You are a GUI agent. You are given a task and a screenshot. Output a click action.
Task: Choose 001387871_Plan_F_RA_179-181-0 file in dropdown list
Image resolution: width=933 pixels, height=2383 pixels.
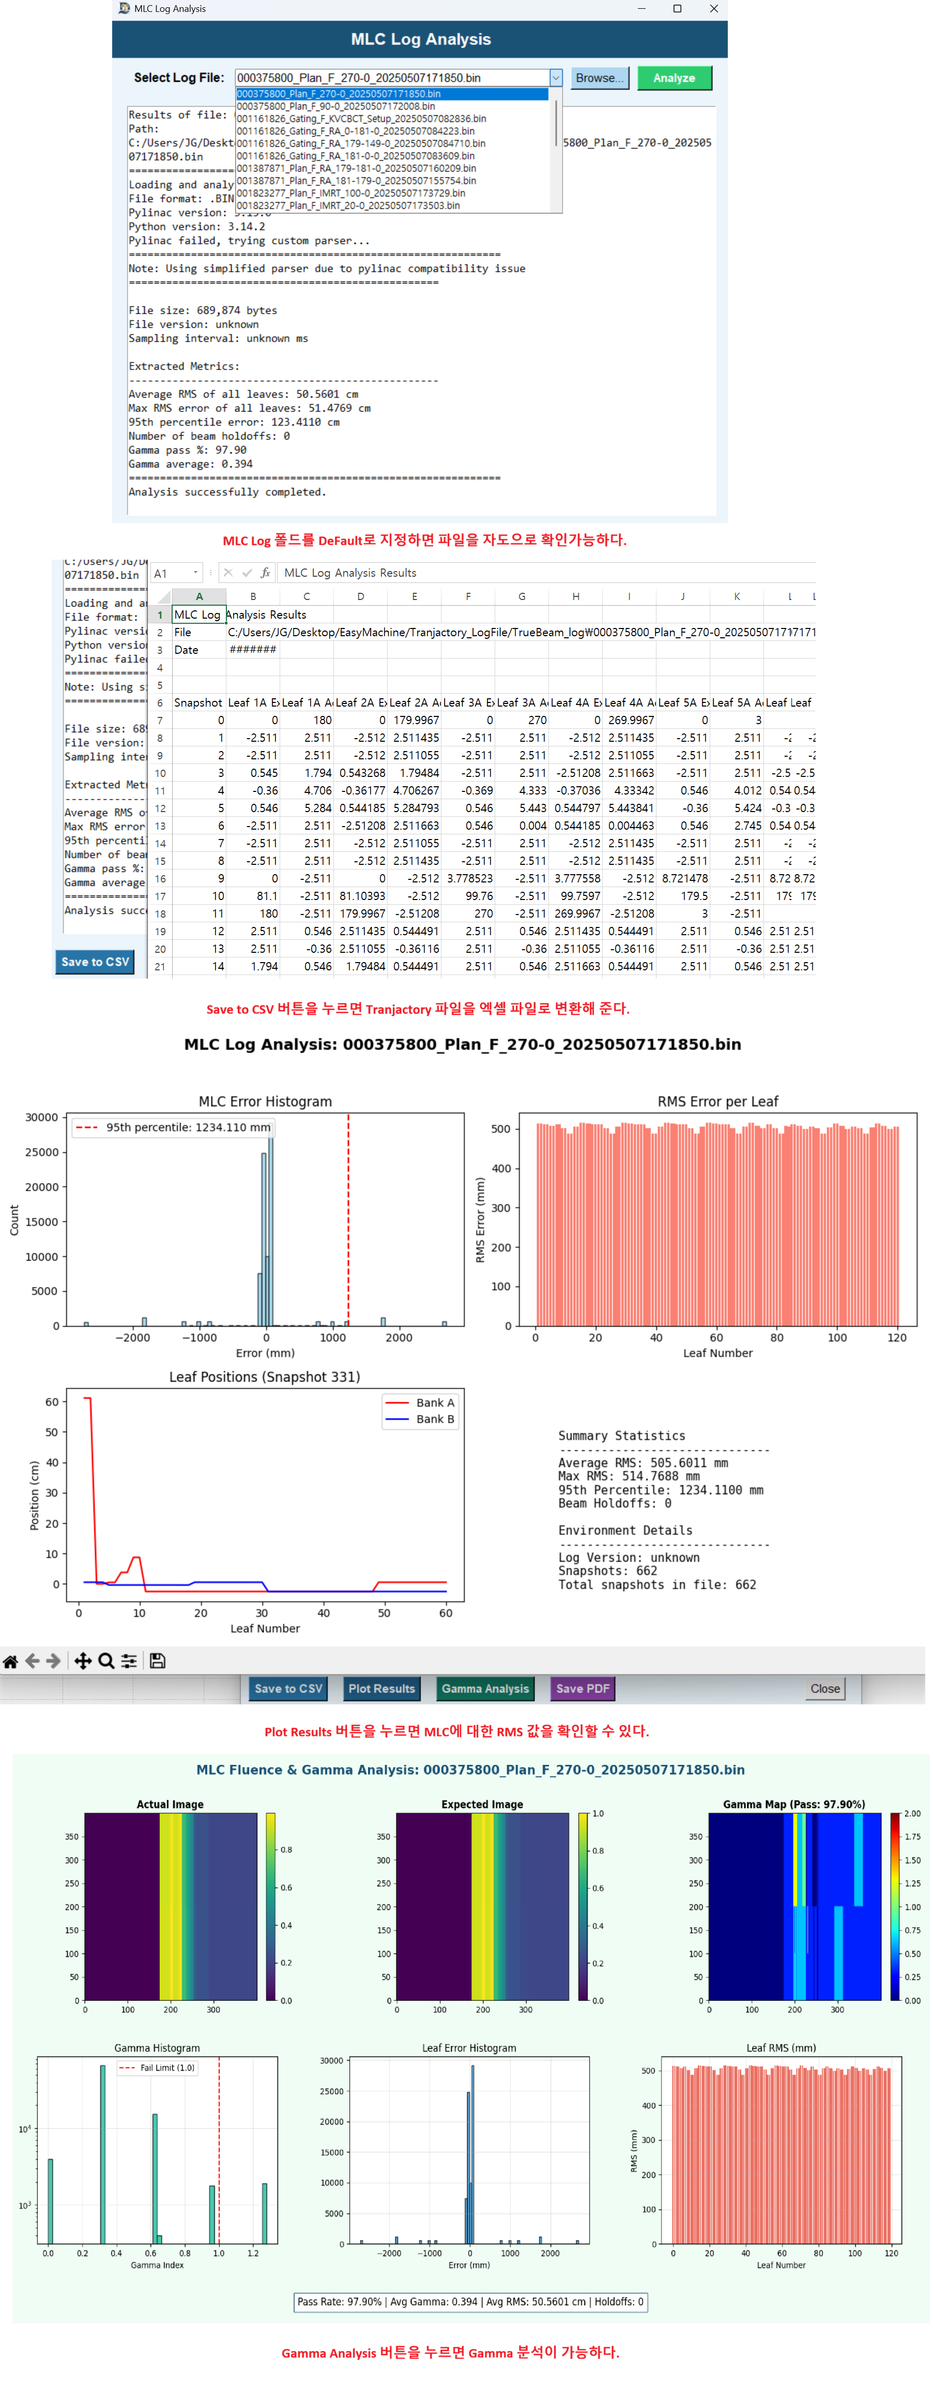pos(392,168)
